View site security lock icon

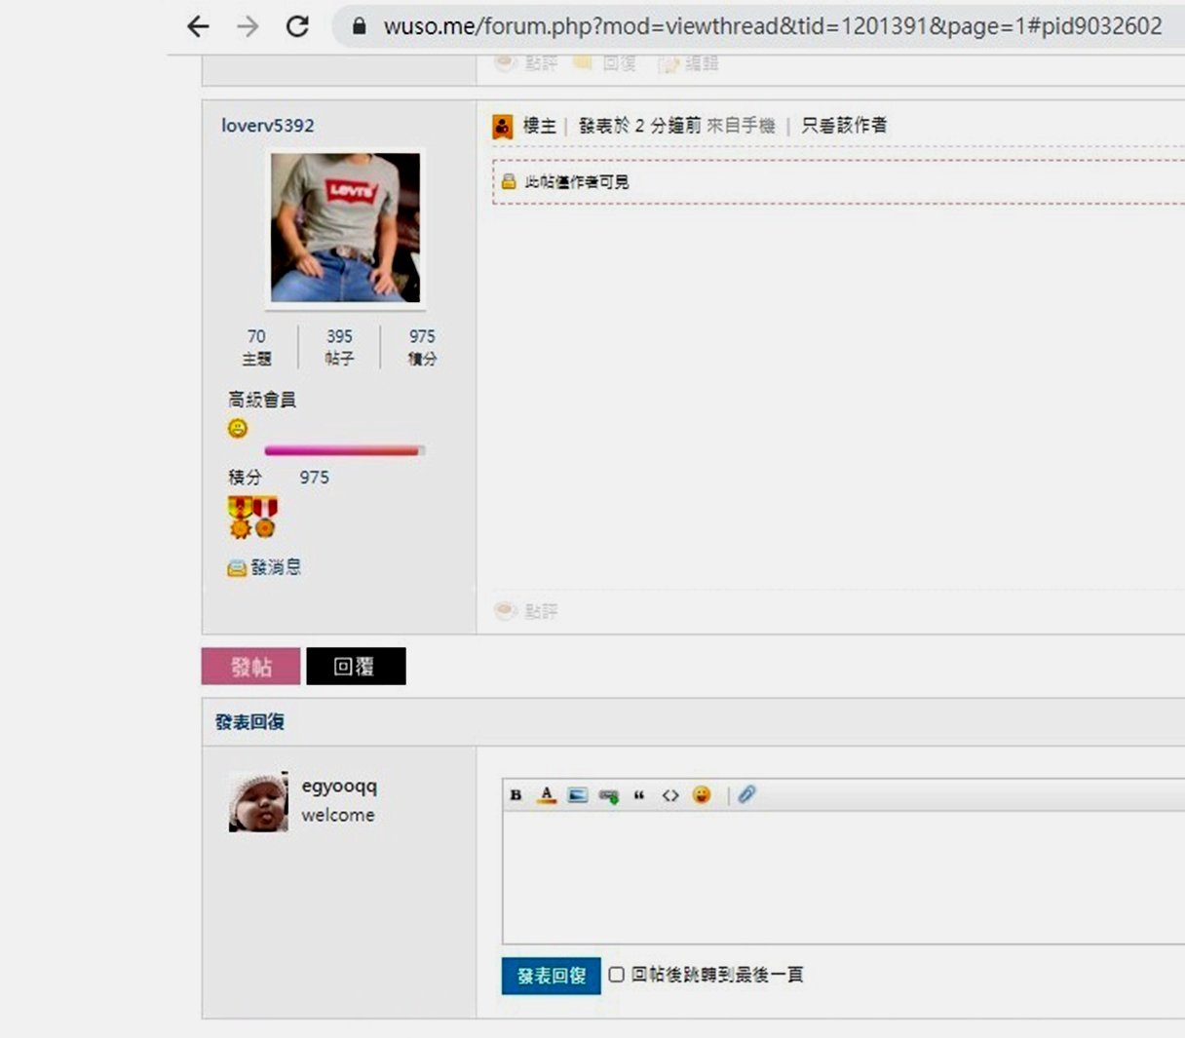(x=360, y=26)
